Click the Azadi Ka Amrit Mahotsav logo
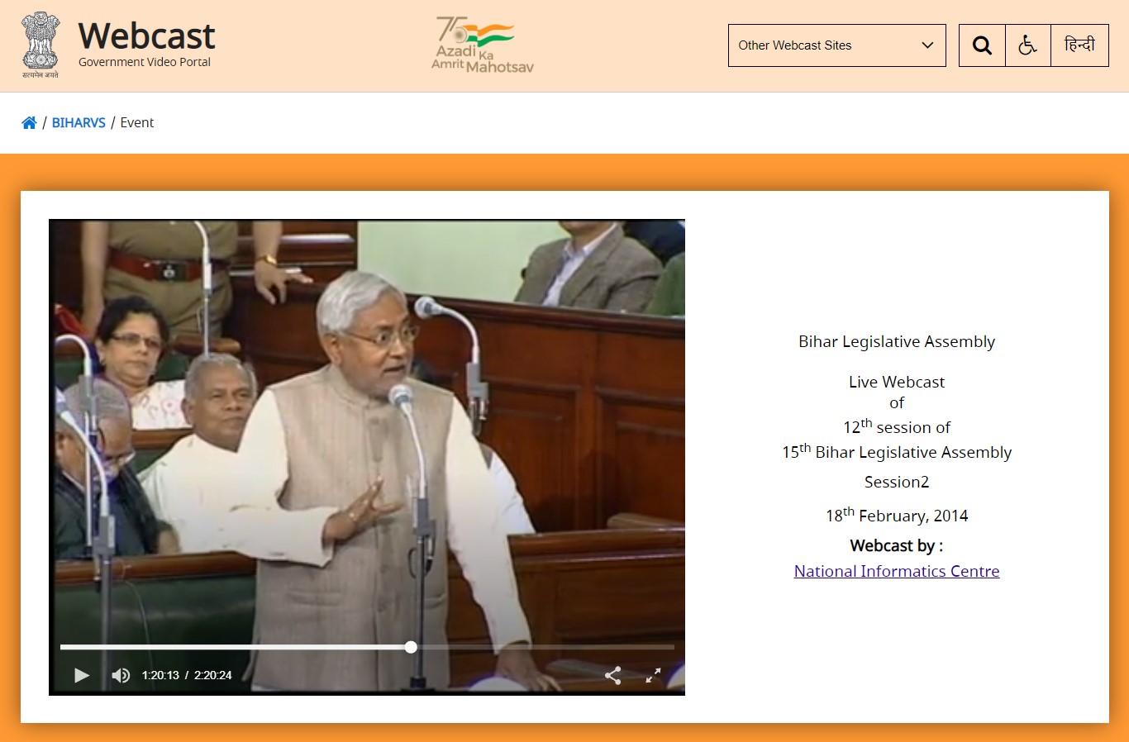The width and height of the screenshot is (1129, 742). coord(483,45)
